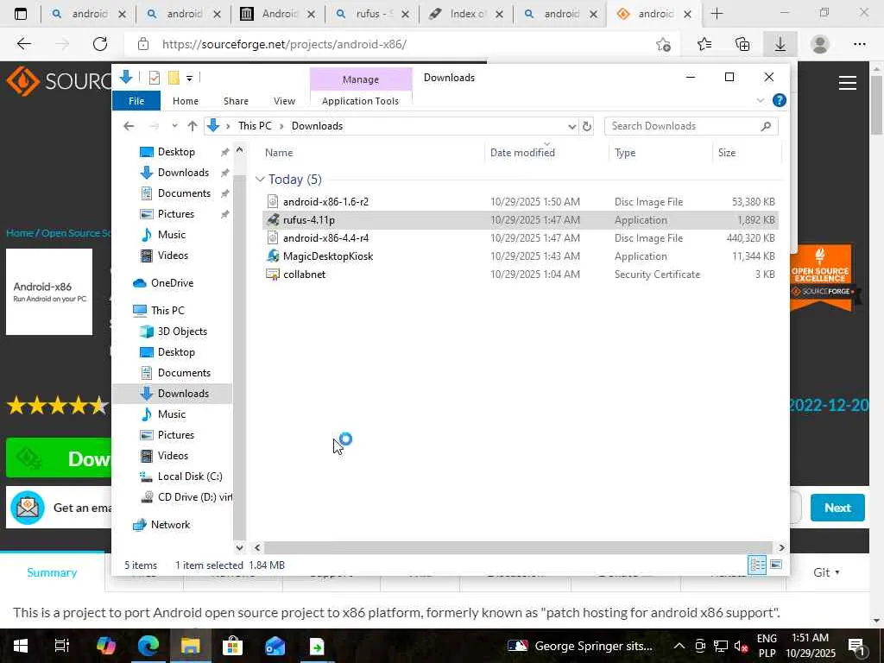Click New folder icon in quick access toolbar
The image size is (884, 663).
coord(174,78)
